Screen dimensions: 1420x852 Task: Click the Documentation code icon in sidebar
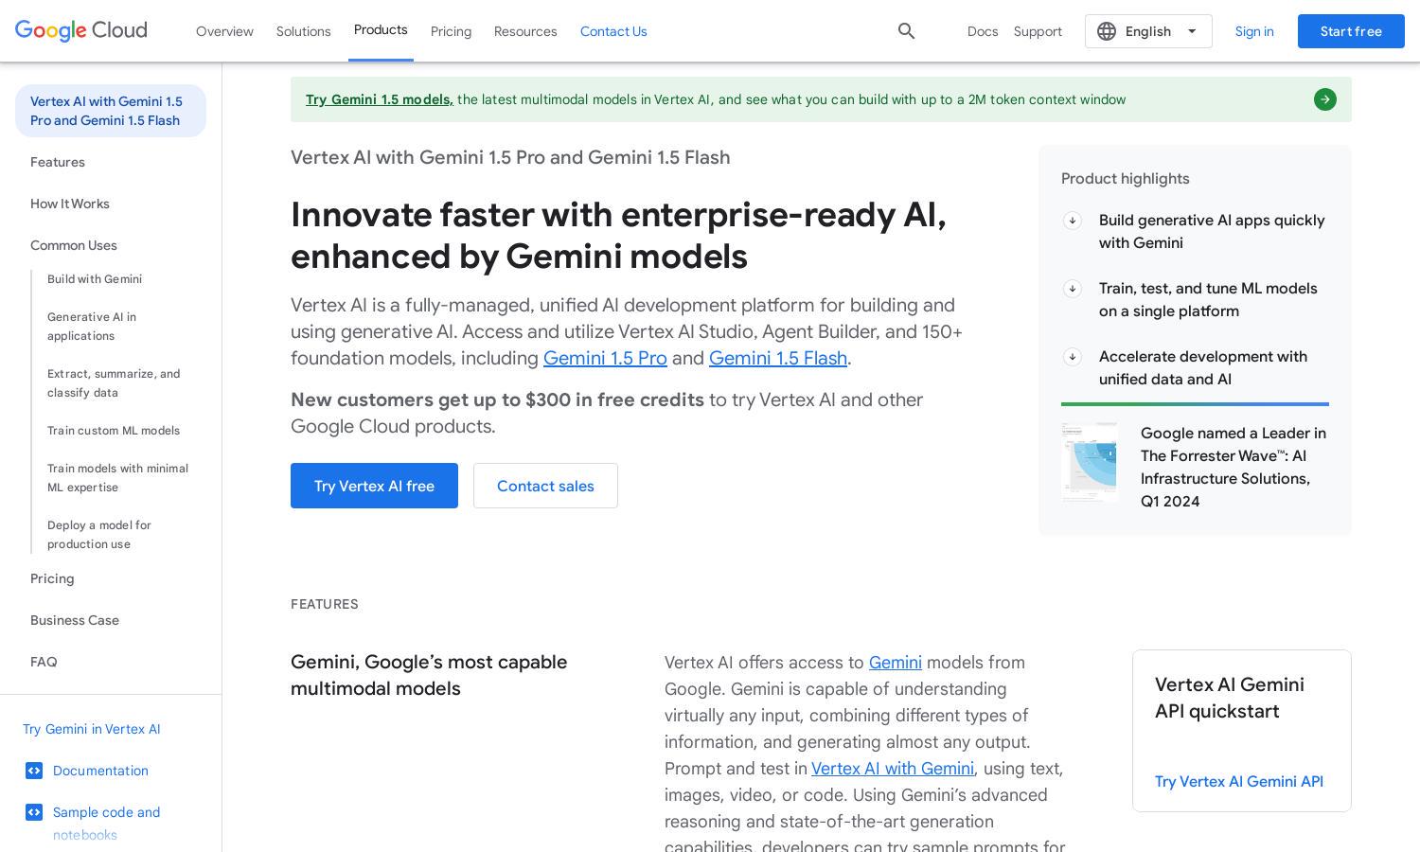tap(34, 771)
